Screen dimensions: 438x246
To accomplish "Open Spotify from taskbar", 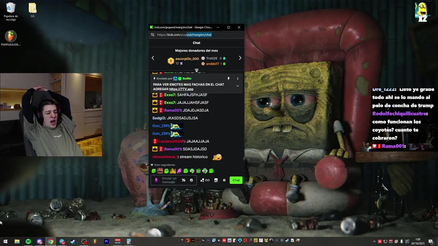I will [x=28, y=242].
